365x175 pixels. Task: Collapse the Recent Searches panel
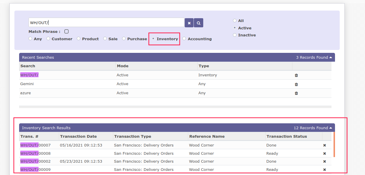(331, 58)
